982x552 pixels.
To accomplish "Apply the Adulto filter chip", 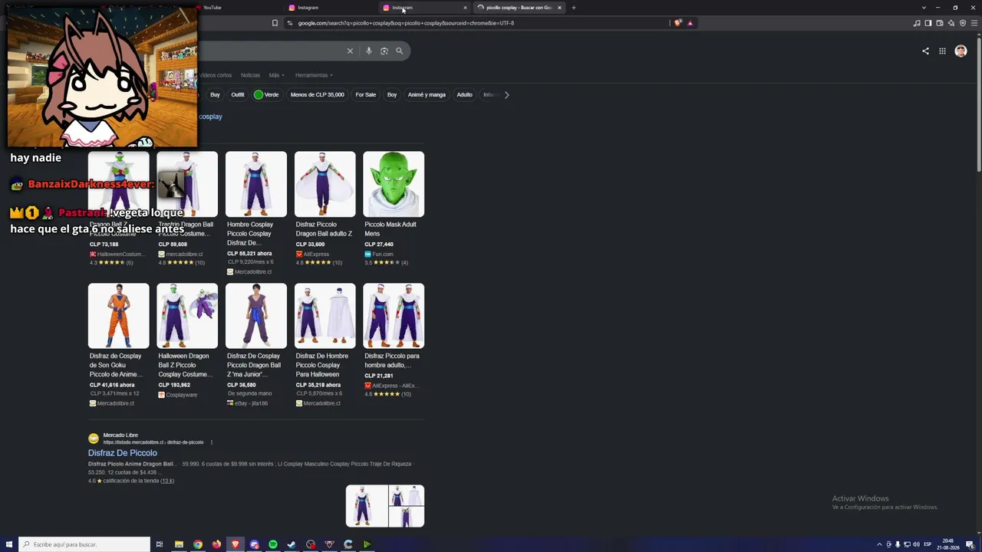I will point(465,95).
